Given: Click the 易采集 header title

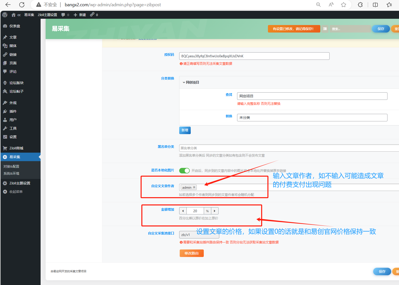Looking at the screenshot, I should pyautogui.click(x=61, y=29).
